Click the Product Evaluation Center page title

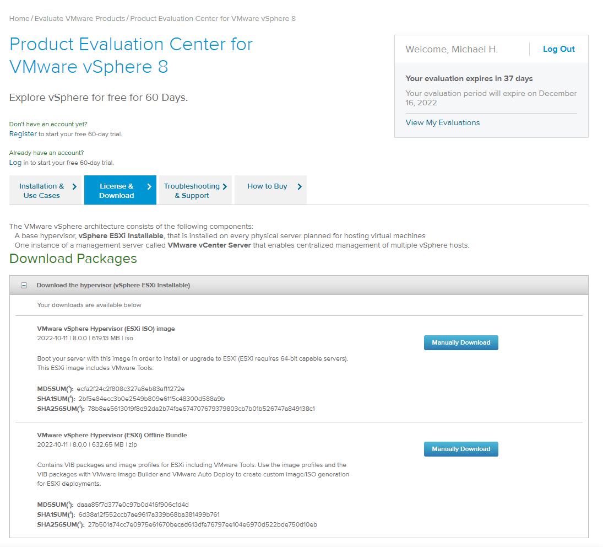pos(131,56)
